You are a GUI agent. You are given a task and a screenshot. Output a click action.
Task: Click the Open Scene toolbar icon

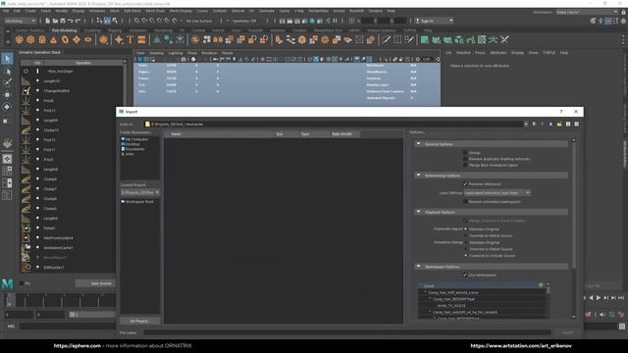click(x=55, y=21)
